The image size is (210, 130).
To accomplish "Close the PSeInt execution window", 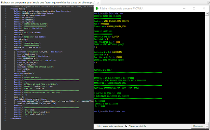I will (x=204, y=8).
